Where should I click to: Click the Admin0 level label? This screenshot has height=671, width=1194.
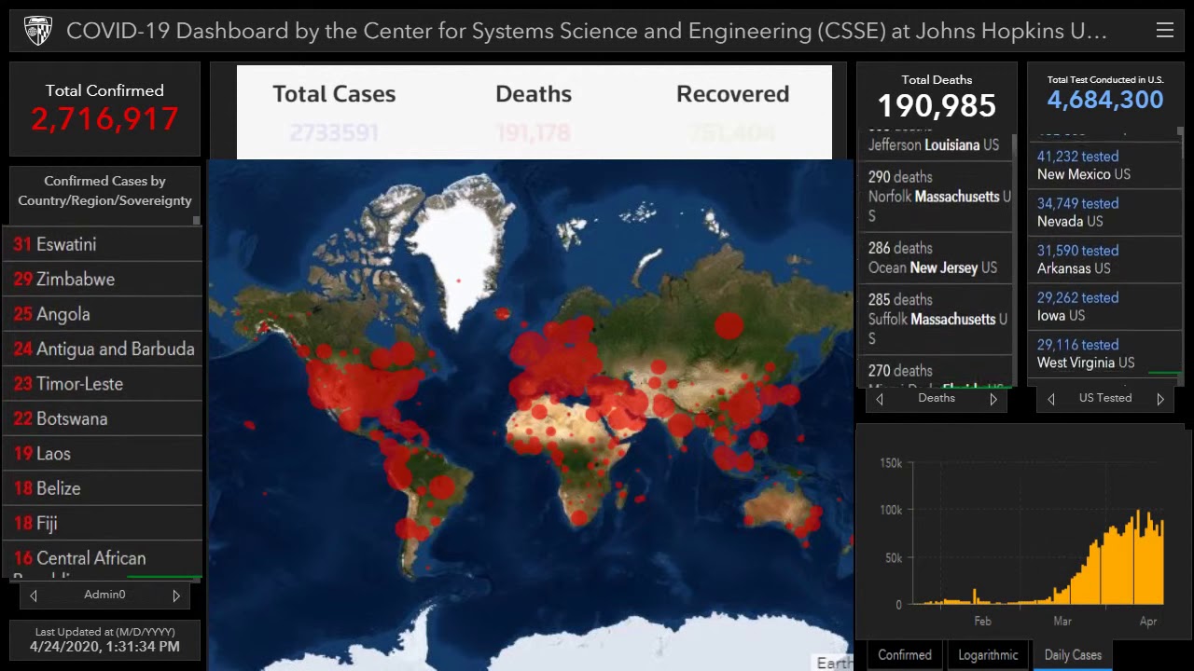tap(104, 595)
